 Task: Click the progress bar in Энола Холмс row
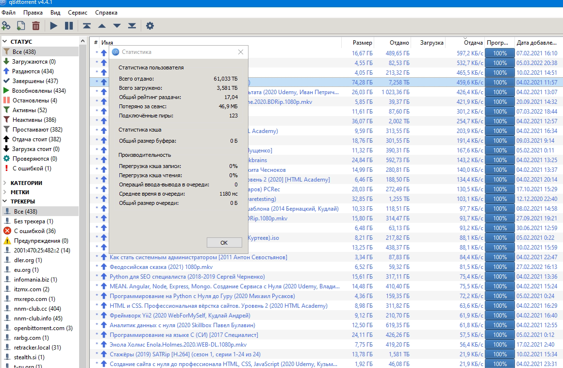pos(500,345)
